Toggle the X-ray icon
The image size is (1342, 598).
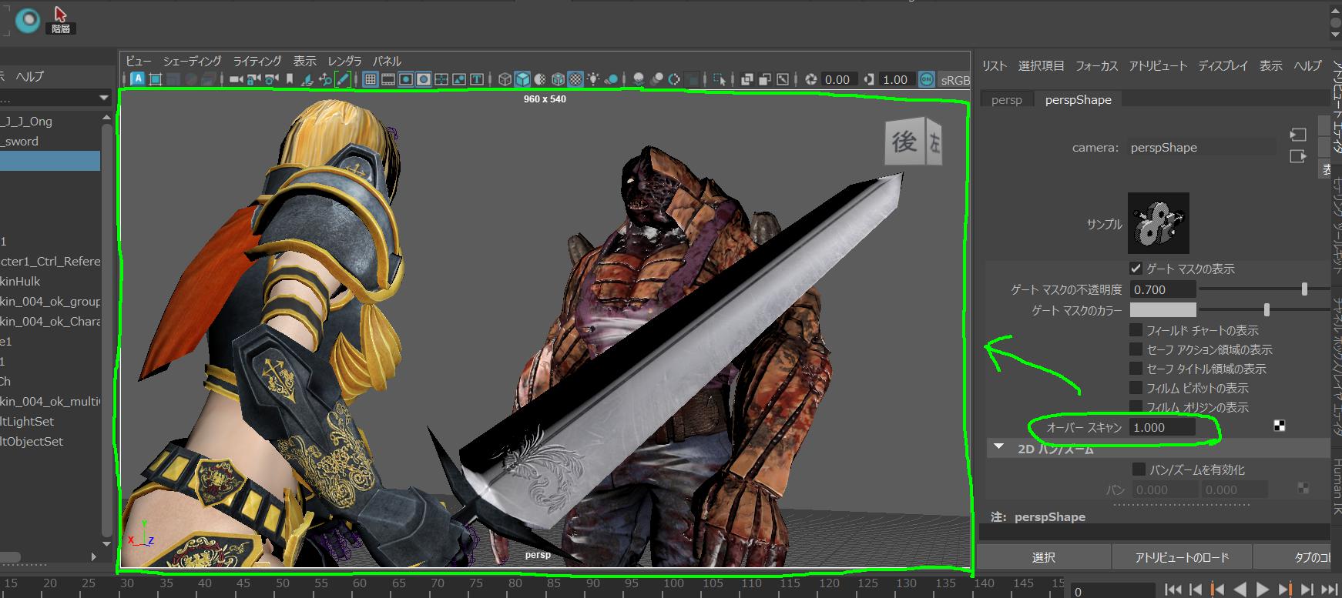746,79
